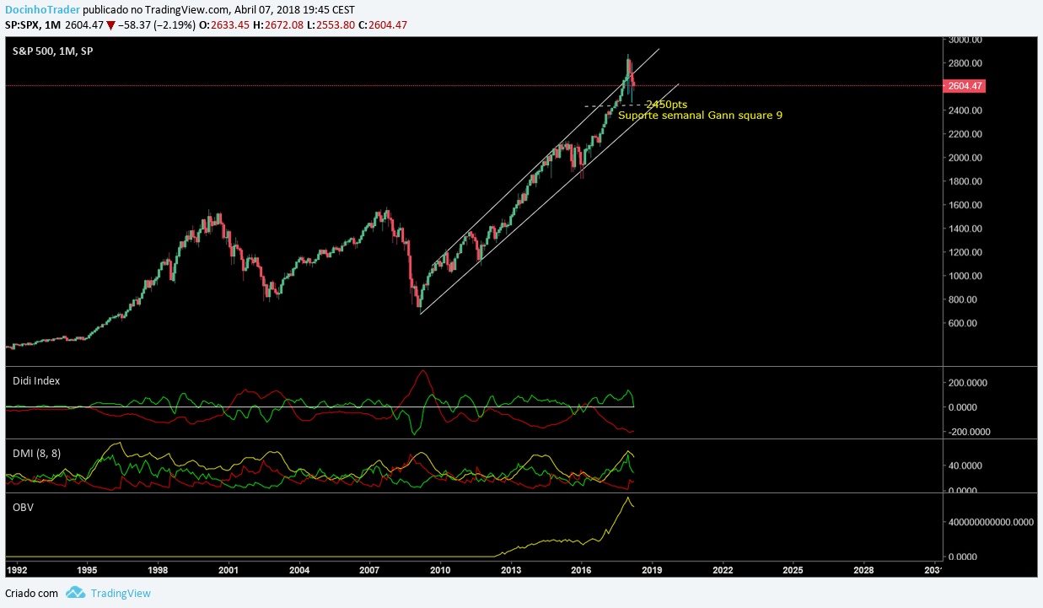The image size is (1043, 608).
Task: Open the DocinhoTrader author link
Action: click(x=43, y=10)
